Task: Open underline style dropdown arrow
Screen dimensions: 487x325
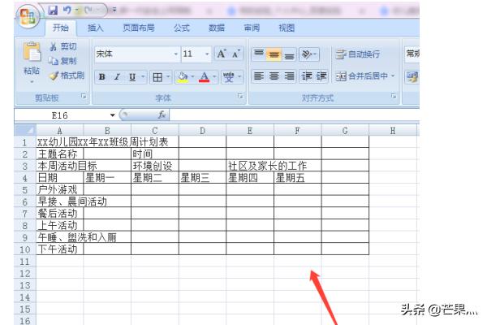Action: (143, 77)
